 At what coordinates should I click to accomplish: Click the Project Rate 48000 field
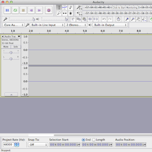(8, 145)
